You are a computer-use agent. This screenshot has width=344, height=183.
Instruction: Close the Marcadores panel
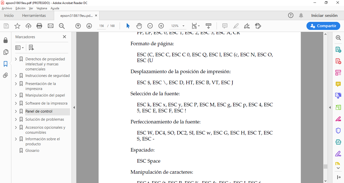click(64, 37)
